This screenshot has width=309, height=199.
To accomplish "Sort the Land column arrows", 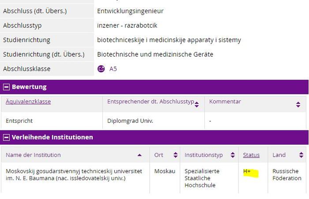I will click(301, 155).
